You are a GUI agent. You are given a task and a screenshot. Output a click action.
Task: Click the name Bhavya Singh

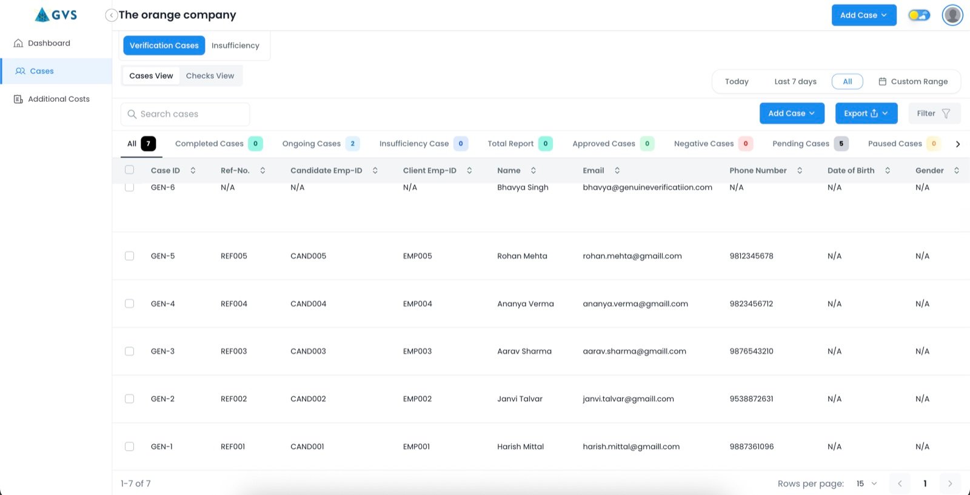523,187
